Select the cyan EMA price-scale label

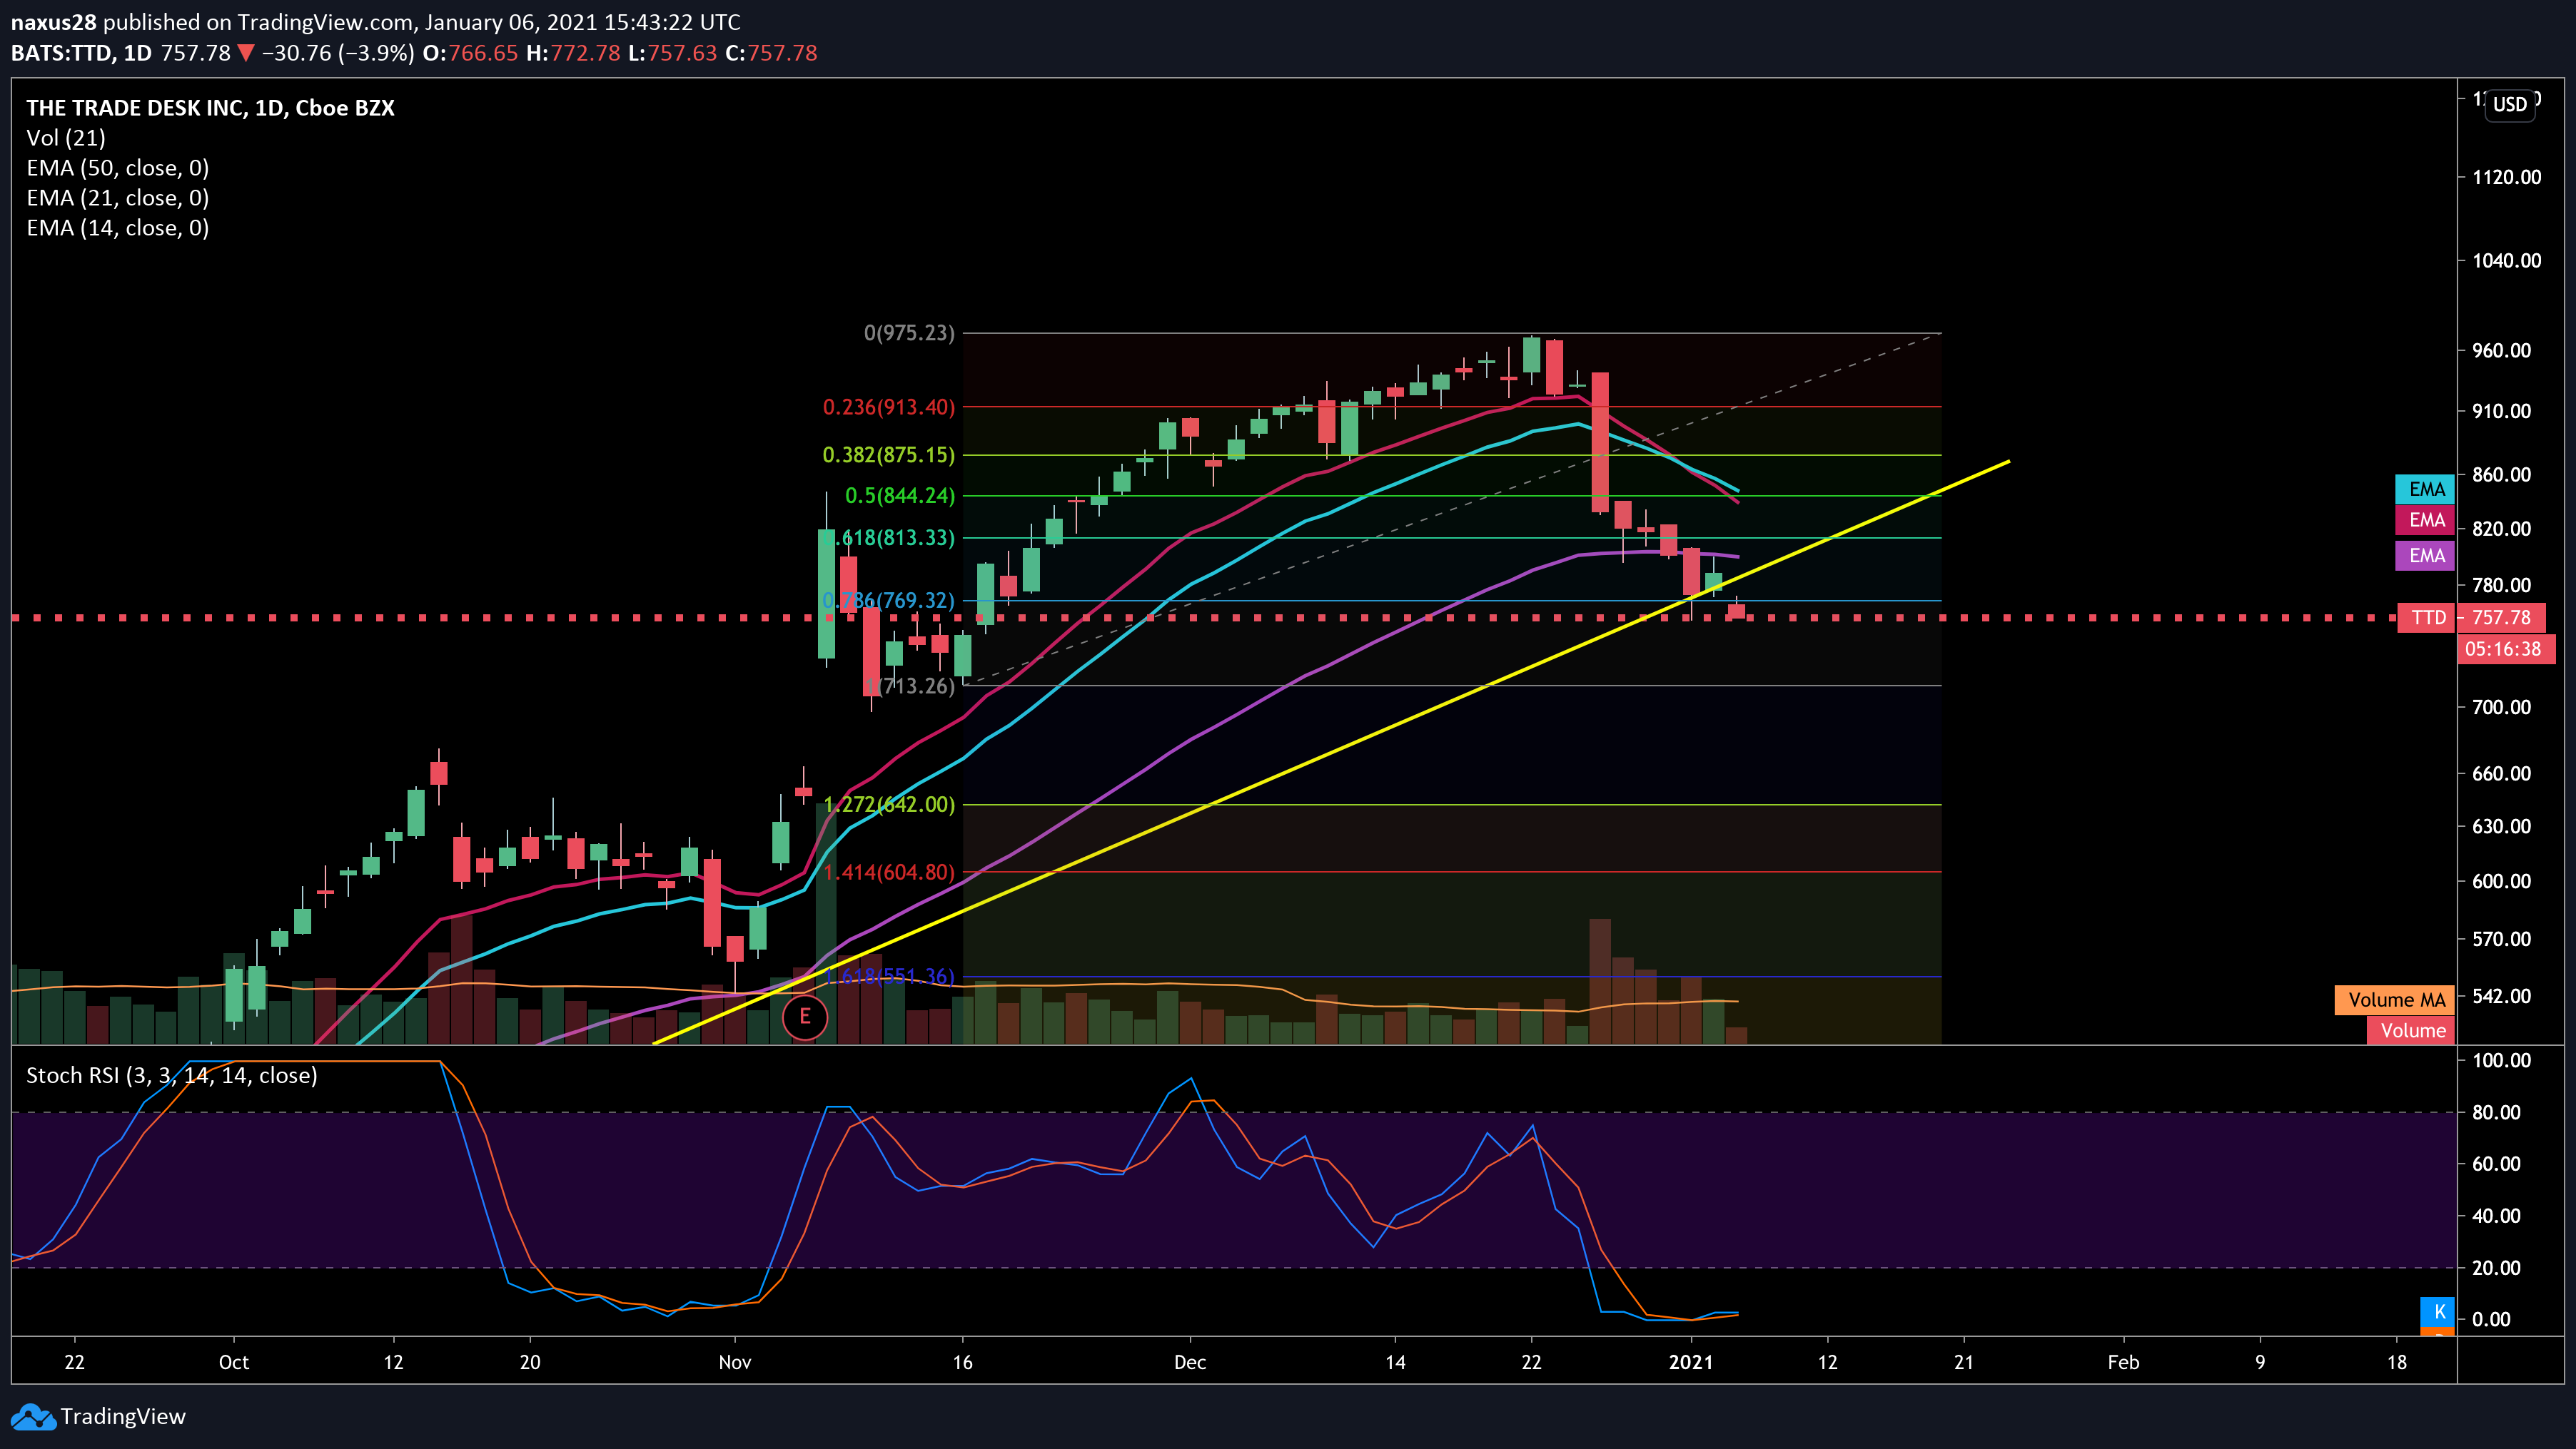coord(2425,489)
